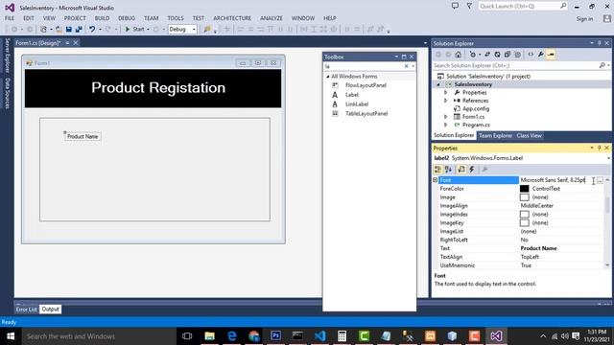Show Events with the lightning bolt icon
614x345 pixels.
coord(472,169)
